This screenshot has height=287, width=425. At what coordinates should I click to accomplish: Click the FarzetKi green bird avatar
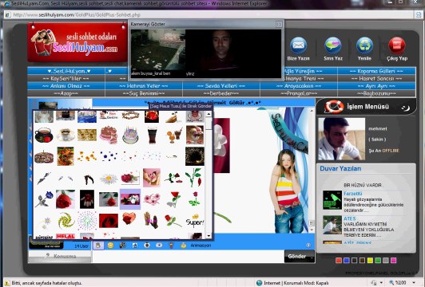click(x=332, y=200)
